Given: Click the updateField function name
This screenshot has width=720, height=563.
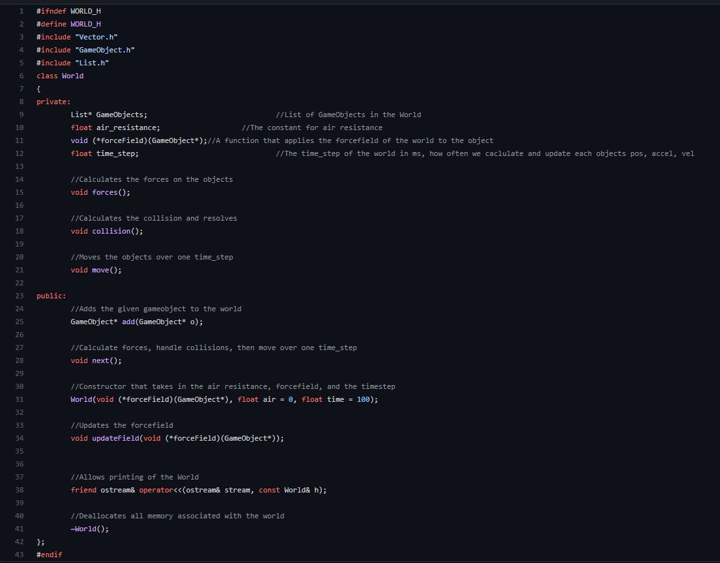Looking at the screenshot, I should tap(115, 439).
